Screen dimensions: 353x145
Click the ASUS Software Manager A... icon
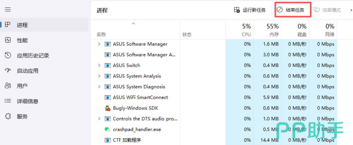coord(107,55)
